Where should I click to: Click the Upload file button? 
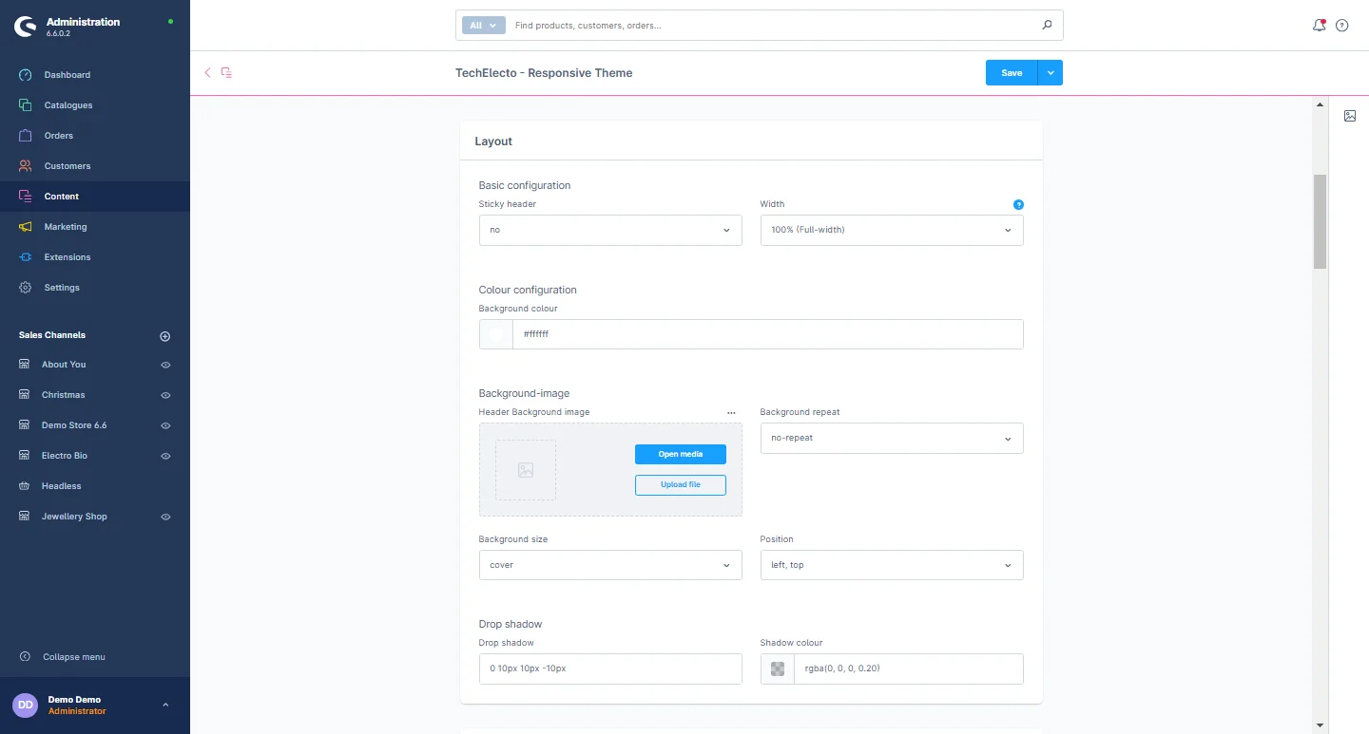point(681,484)
